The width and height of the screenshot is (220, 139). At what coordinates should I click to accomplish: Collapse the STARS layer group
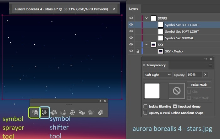[x=146, y=18]
